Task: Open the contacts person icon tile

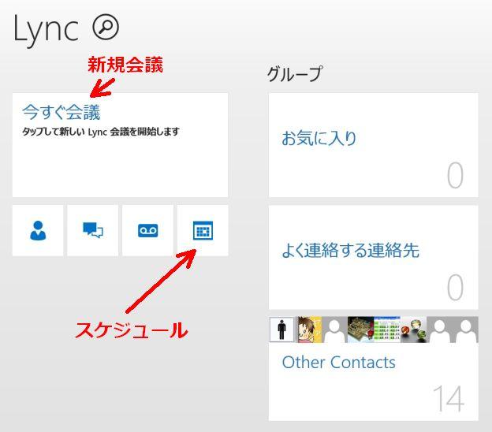Action: [38, 231]
